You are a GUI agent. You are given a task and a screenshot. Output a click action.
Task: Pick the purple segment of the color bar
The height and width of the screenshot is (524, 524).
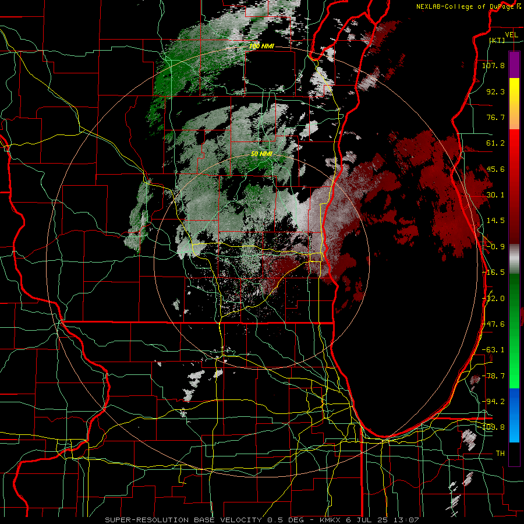[x=514, y=65]
